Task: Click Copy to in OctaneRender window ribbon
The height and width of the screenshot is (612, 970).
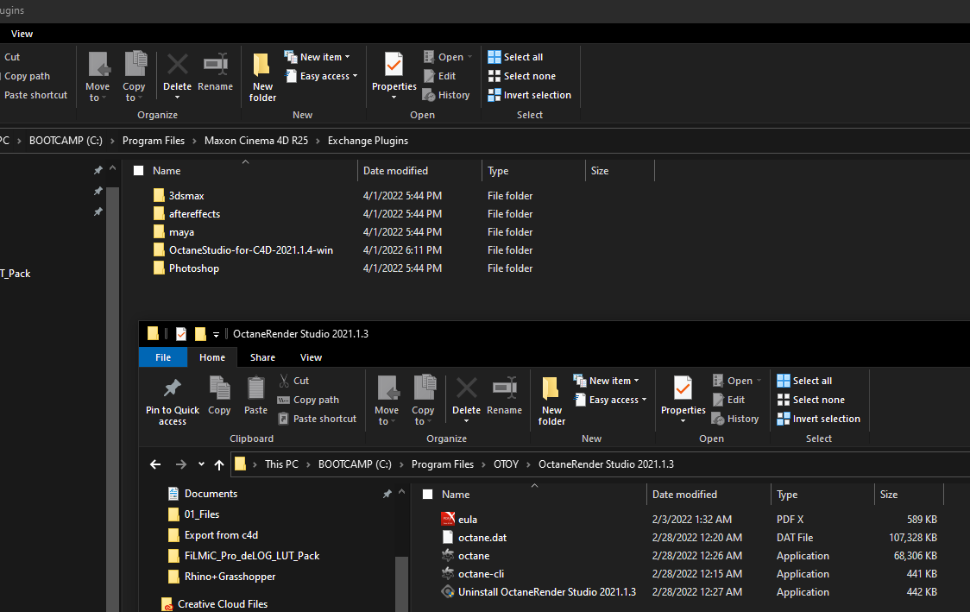Action: 423,401
